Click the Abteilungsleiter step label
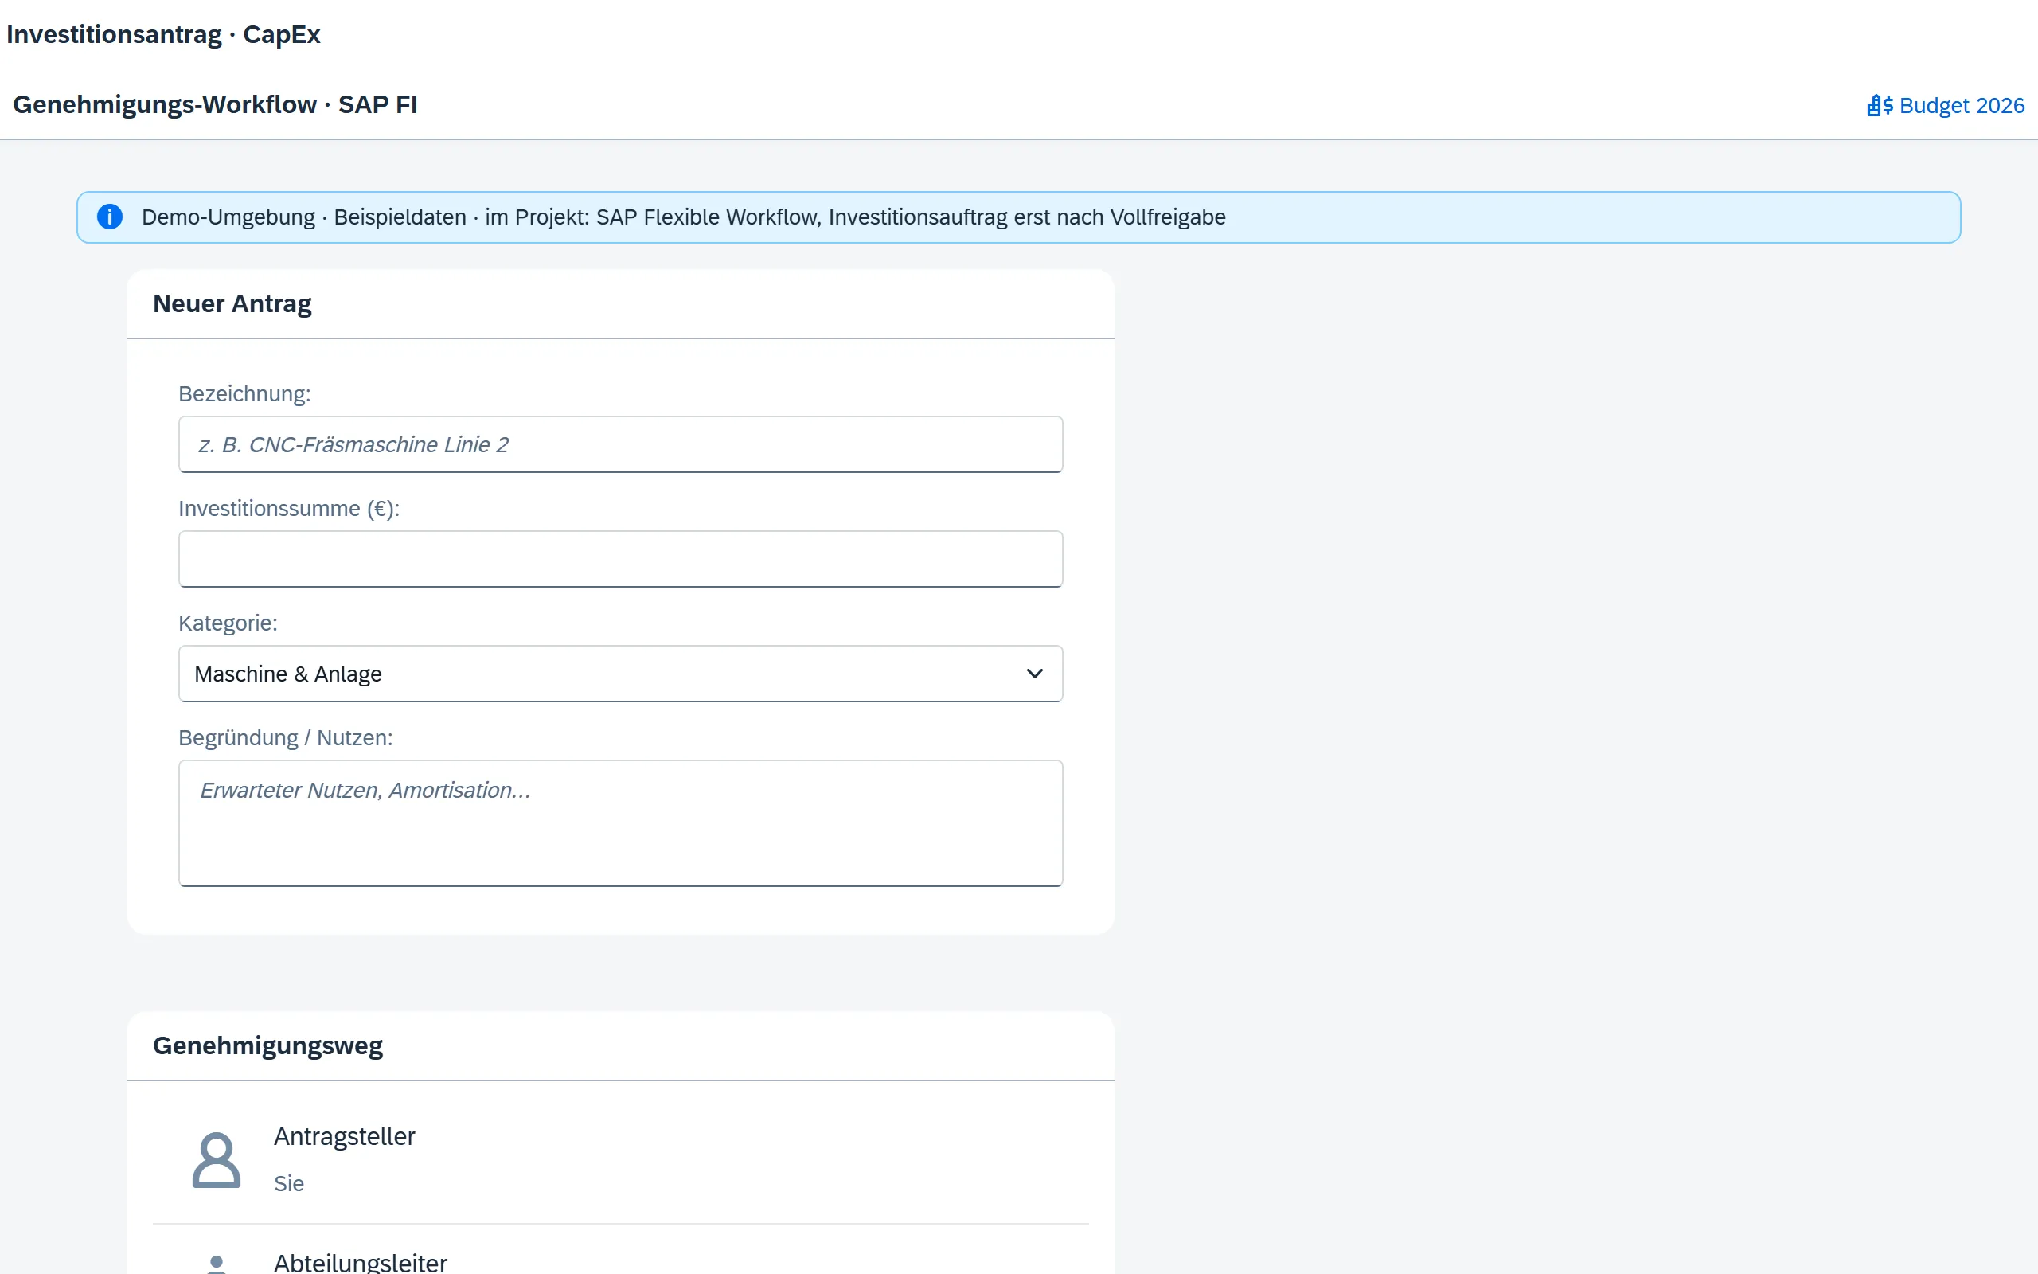The width and height of the screenshot is (2038, 1274). (361, 1261)
